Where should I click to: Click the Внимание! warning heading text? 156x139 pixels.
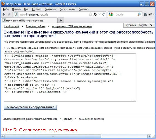click(79, 34)
